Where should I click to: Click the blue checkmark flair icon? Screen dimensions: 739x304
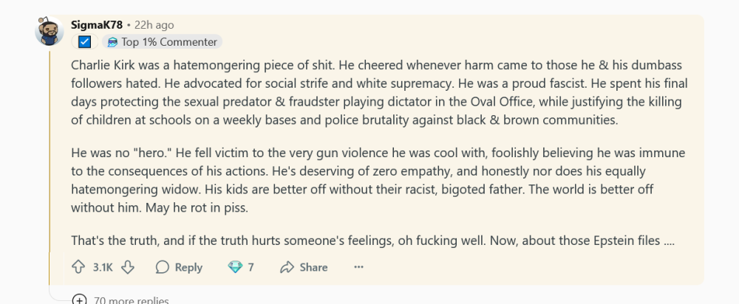pos(84,42)
